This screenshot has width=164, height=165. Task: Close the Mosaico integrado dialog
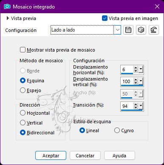(157, 6)
